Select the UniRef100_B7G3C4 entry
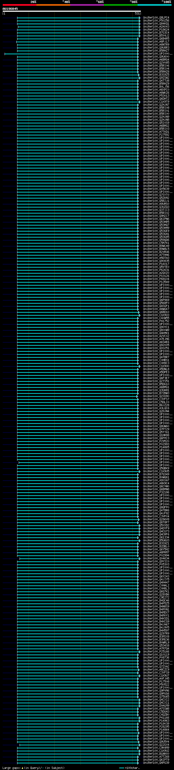174x770 pixels. 156,33
